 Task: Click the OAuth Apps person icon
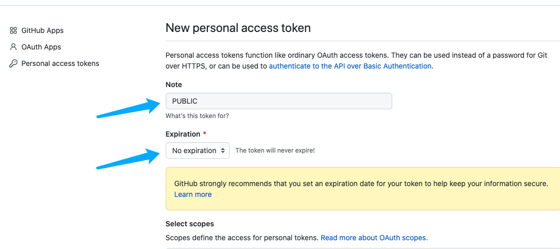point(13,47)
